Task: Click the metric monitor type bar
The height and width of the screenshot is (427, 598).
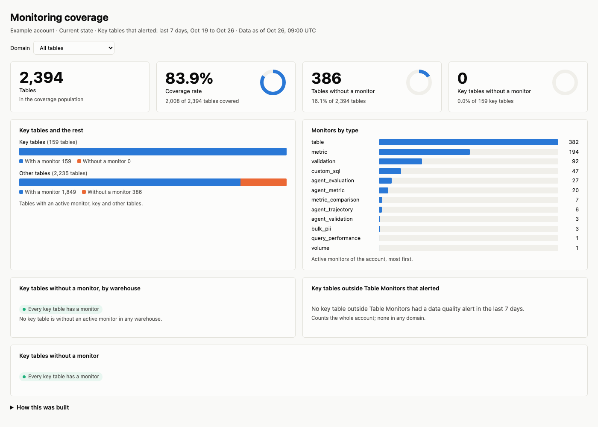Action: (x=424, y=152)
